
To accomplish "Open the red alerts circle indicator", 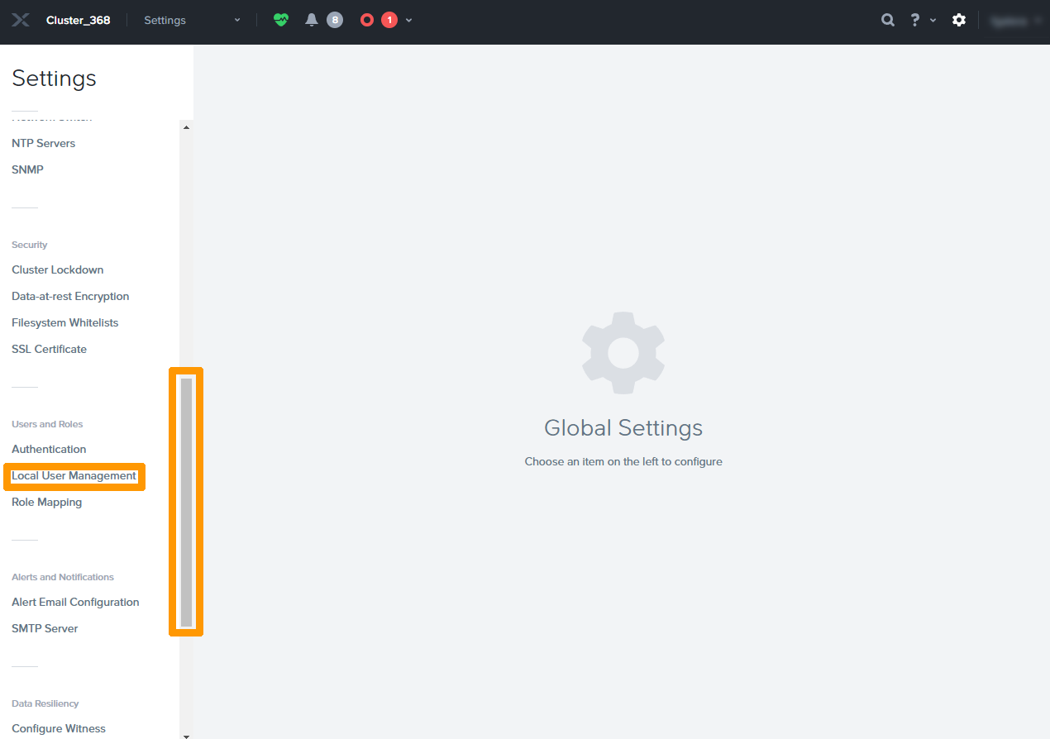I will tap(366, 20).
